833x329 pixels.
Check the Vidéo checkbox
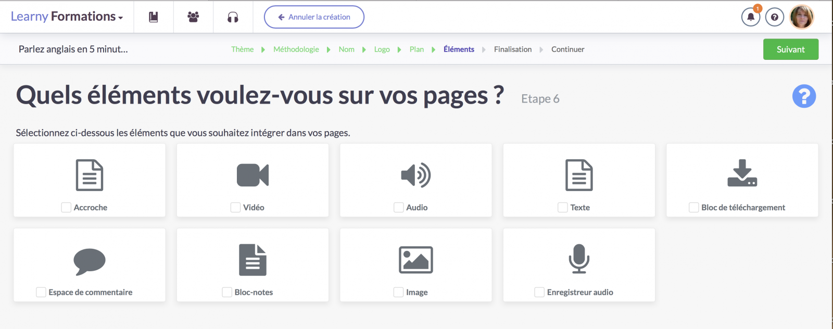coord(235,207)
